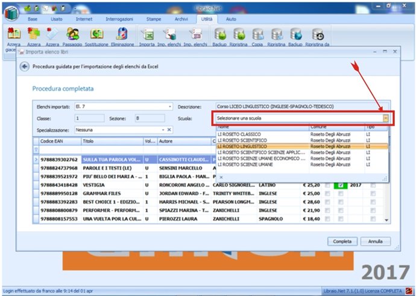Clear Specializzazione with its X button
416x296 pixels.
point(169,130)
